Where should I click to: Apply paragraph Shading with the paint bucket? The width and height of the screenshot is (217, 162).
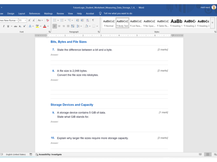pyautogui.click(x=86, y=26)
